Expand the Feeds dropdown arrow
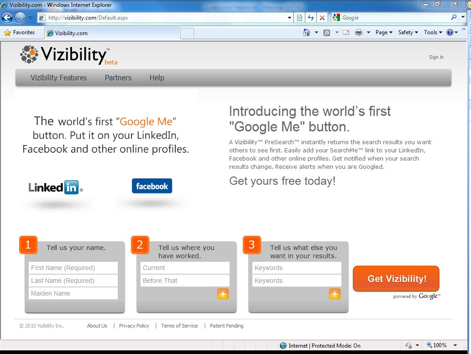The image size is (471, 354). (x=337, y=32)
